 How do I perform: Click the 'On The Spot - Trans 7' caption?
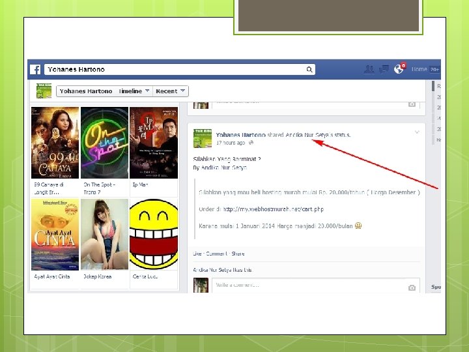click(x=99, y=188)
